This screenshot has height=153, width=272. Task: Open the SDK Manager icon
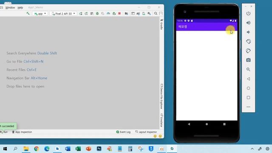tap(149, 14)
